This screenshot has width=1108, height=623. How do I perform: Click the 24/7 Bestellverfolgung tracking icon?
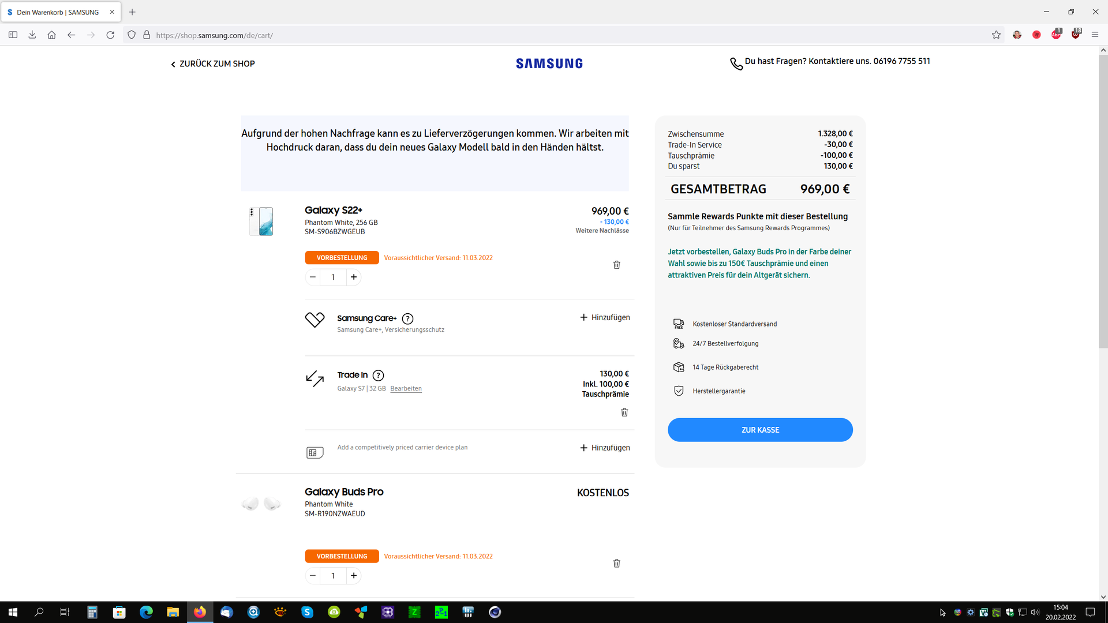coord(679,344)
